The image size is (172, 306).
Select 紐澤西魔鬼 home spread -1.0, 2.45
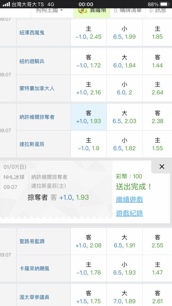click(x=89, y=33)
